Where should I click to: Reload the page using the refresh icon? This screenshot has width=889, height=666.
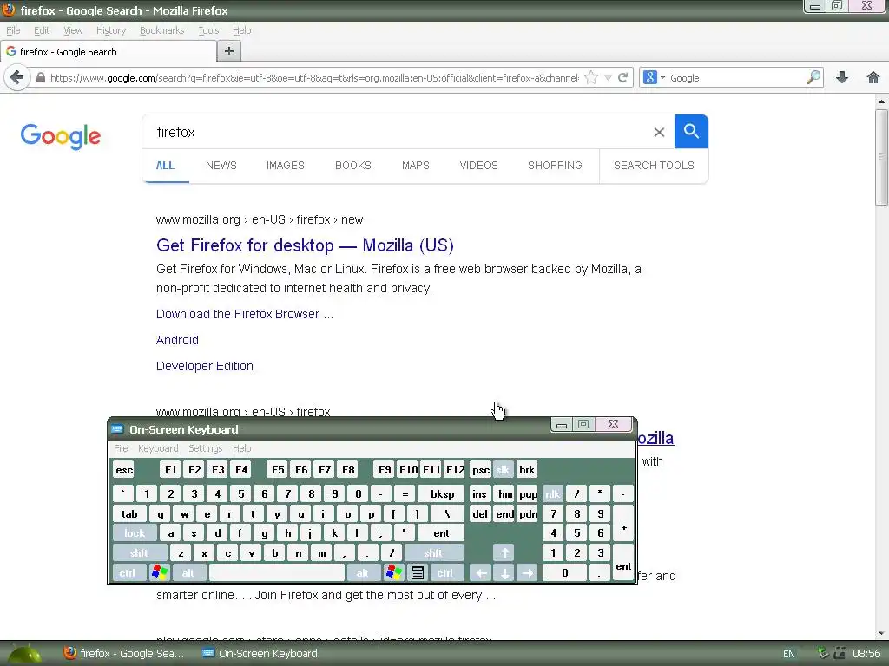[623, 77]
